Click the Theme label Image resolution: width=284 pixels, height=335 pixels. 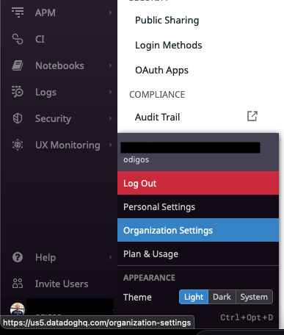pyautogui.click(x=137, y=297)
